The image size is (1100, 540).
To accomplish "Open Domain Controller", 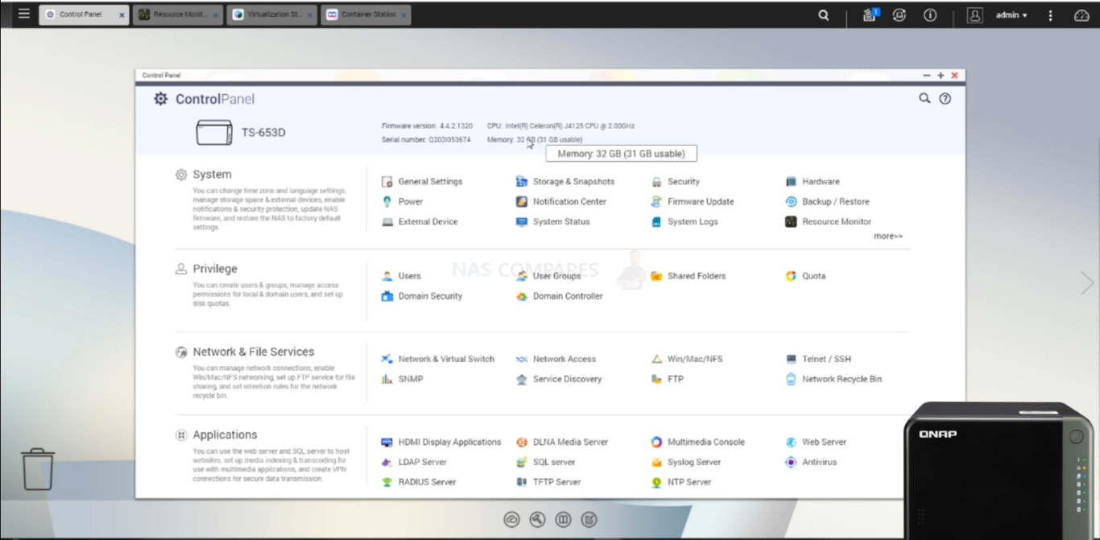I will coord(560,296).
